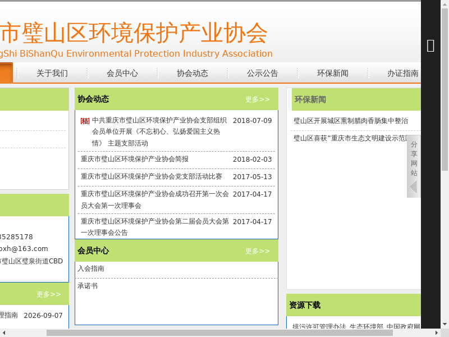Viewport: 449px width, 337px height.
Task: Click 更多>> link in the left sidebar
Action: tap(49, 294)
